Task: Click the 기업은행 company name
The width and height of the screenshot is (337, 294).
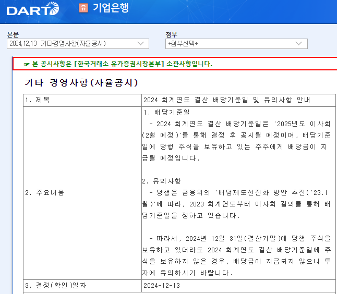Action: tap(111, 8)
